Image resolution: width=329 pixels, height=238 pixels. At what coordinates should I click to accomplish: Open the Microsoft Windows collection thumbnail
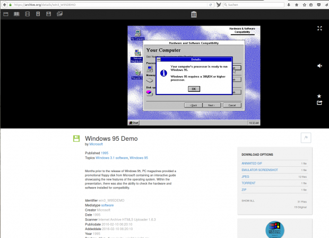click(275, 229)
